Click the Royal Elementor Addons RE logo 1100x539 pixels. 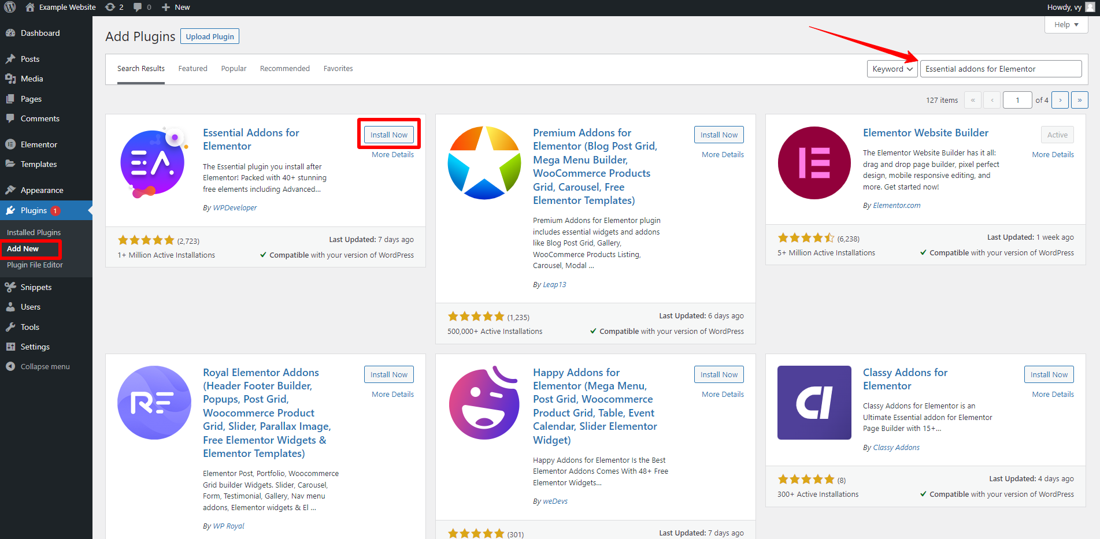154,403
